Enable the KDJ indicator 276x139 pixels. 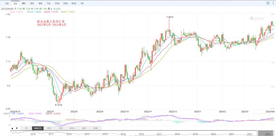[49, 128]
